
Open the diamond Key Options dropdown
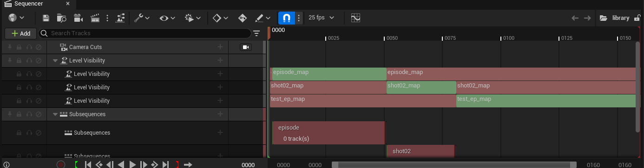(x=220, y=18)
